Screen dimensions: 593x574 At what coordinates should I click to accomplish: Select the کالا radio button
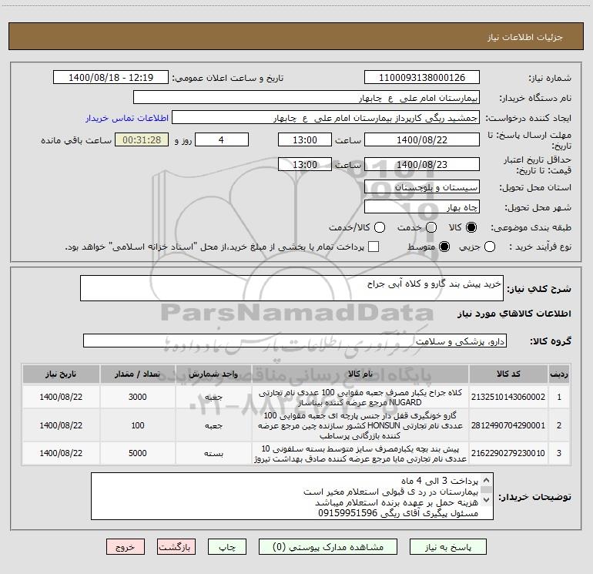471,227
